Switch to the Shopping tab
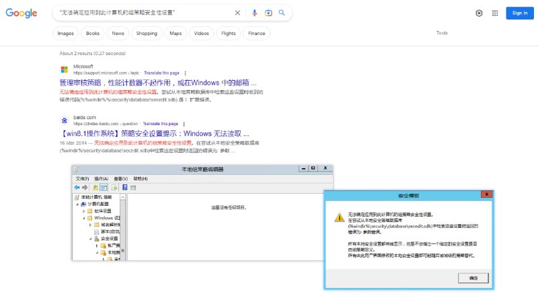The height and width of the screenshot is (300, 538). pyautogui.click(x=147, y=33)
